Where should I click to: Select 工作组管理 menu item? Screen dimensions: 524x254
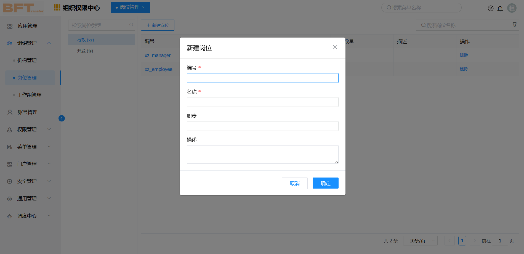[29, 95]
